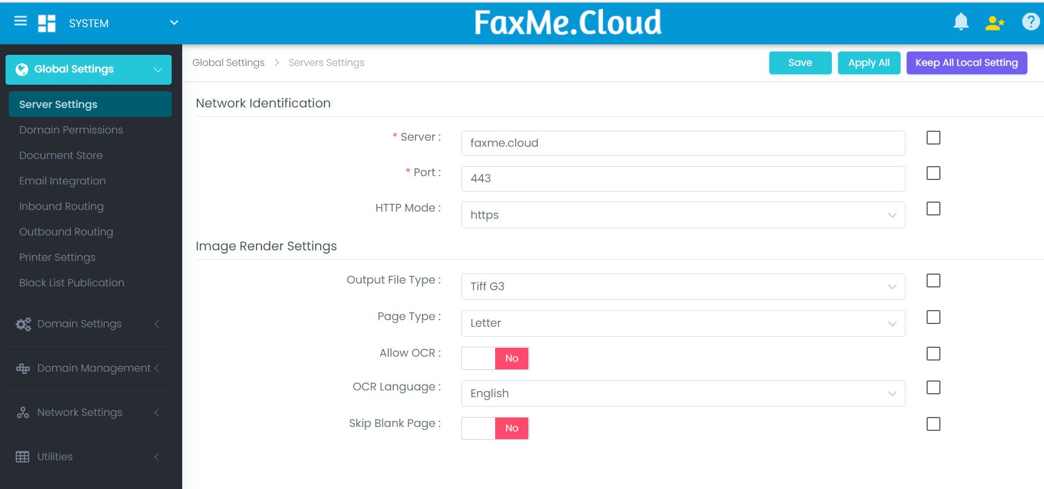Tick the checkbox beside HTTP Mode
The image size is (1044, 489).
(x=933, y=208)
